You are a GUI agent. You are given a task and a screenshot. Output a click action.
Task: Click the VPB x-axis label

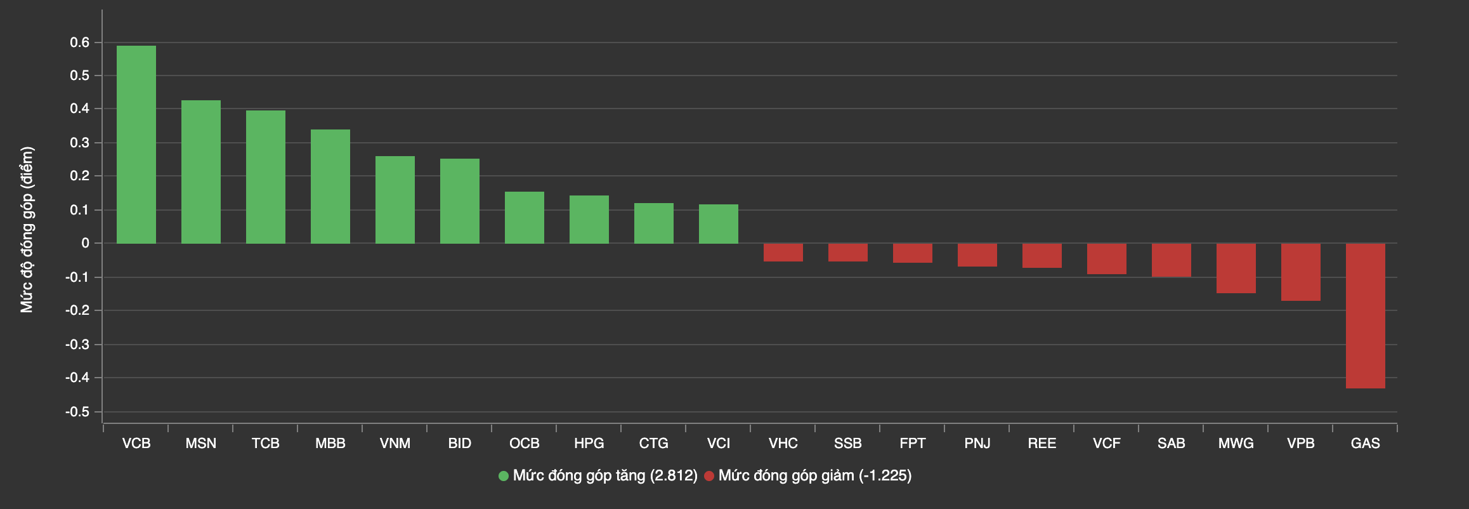click(1301, 444)
